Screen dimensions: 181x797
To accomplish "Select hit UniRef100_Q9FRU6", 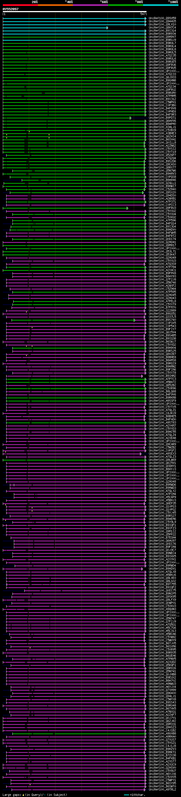I will tap(162, 65).
